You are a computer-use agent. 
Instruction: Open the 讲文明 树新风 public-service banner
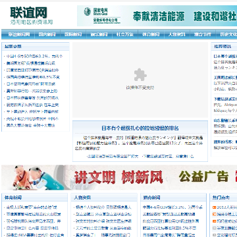pyautogui.click(x=119, y=178)
